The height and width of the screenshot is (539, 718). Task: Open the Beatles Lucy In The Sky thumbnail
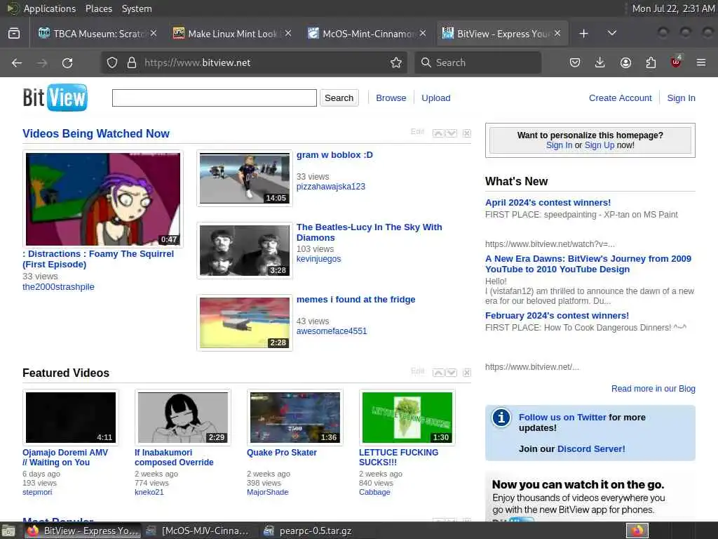(x=245, y=251)
